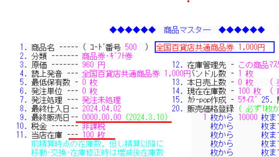The image size is (279, 157).
Task: Click the cost value 960 円
Action: click(94, 65)
